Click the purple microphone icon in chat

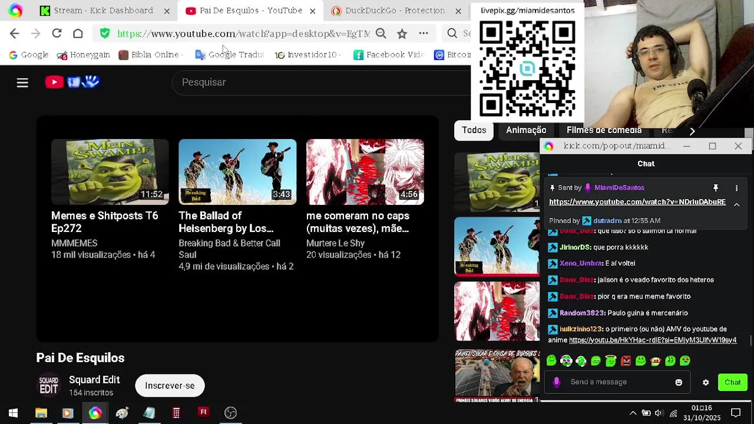pyautogui.click(x=556, y=382)
